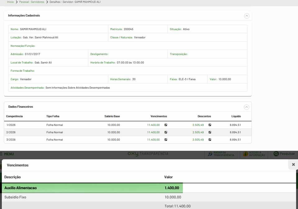Click vencimentos value 11.400,00 for 1/2026
The image size is (298, 209).
[153, 125]
